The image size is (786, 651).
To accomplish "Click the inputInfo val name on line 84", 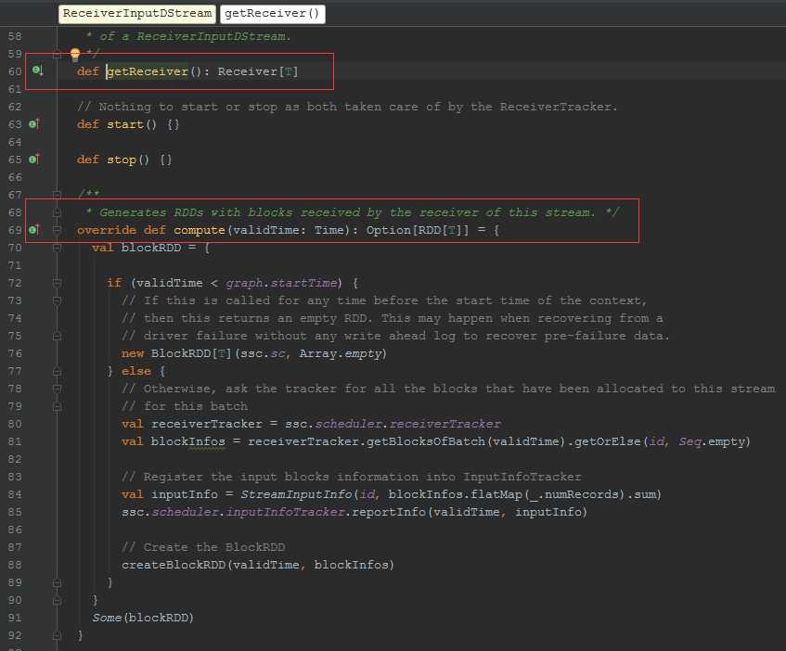I will pyautogui.click(x=185, y=495).
